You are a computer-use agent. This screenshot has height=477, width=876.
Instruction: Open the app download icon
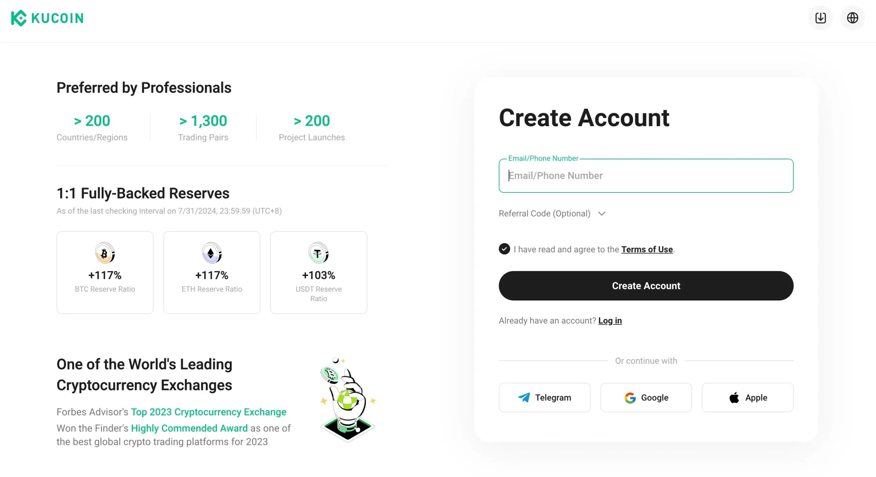point(821,18)
